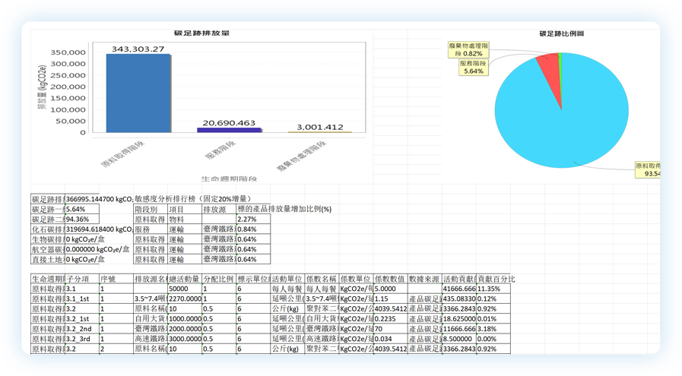The height and width of the screenshot is (376, 682).
Task: Select cell with 319694.618400 kgCO₂ value
Action: [99, 229]
